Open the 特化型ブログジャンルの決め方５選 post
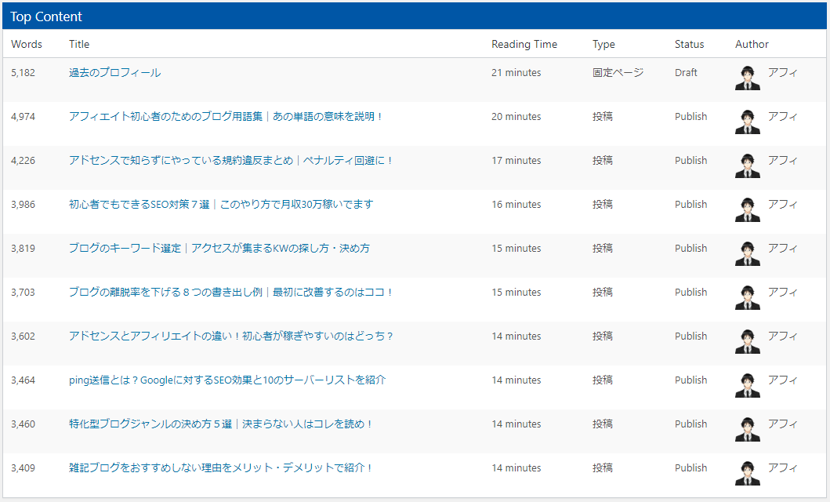Image resolution: width=830 pixels, height=502 pixels. pos(221,424)
